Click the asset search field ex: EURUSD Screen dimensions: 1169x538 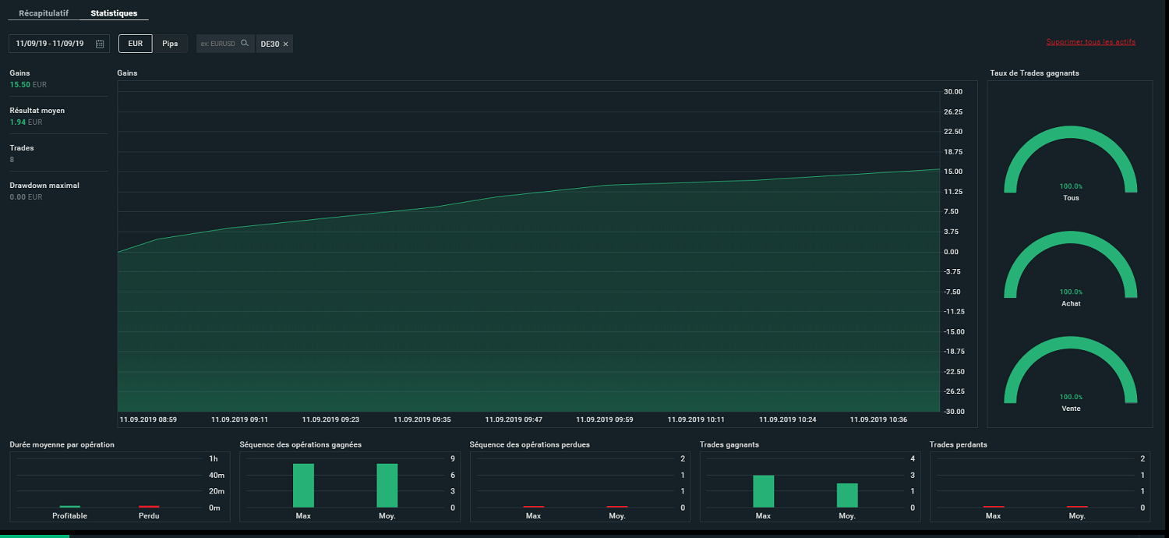[x=225, y=44]
